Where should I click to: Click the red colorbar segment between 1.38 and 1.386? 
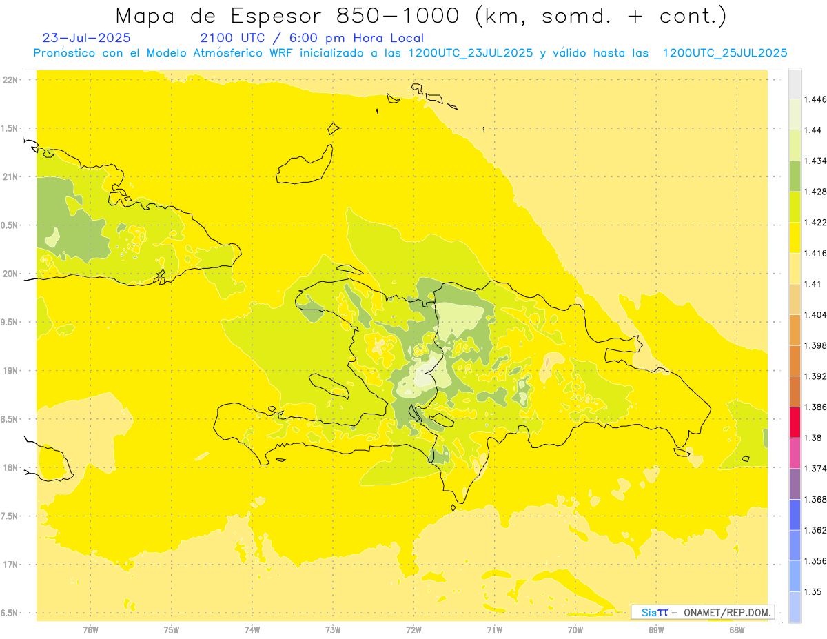tap(795, 422)
